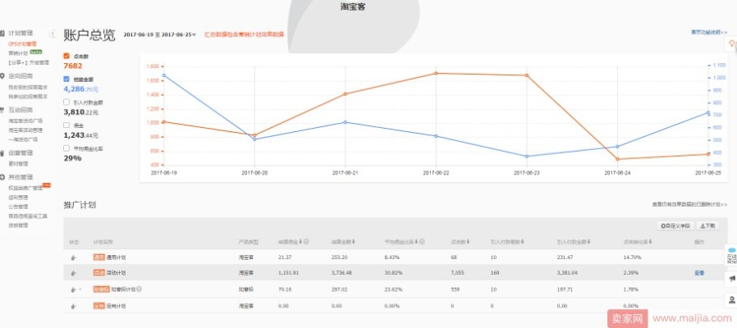Click 查看 link in the 活动计划 row

(x=699, y=273)
